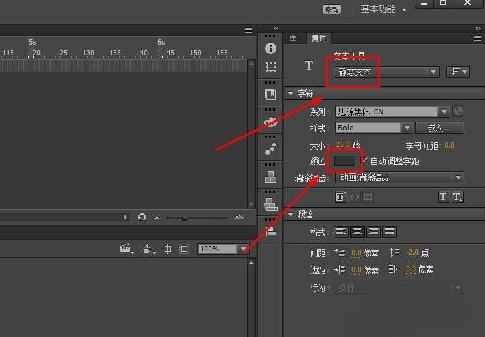This screenshot has width=485, height=337.
Task: Open the 100% stage zoom dropdown
Action: pos(223,249)
